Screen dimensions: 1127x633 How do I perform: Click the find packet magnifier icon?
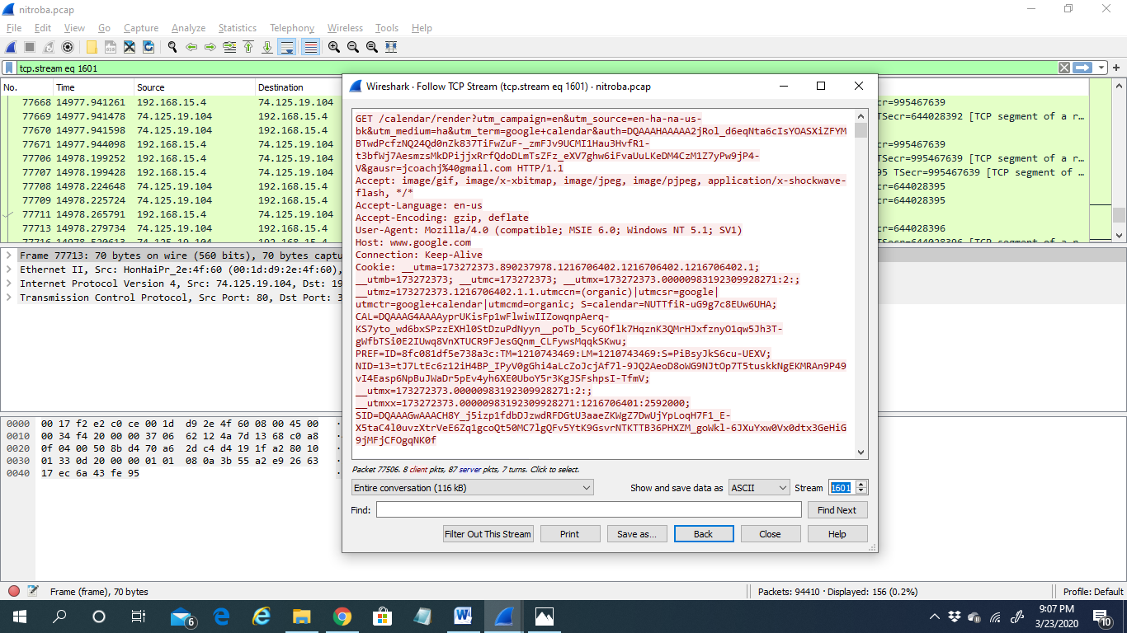[172, 48]
